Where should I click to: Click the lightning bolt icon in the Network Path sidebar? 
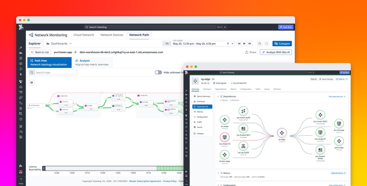[x=21, y=74]
